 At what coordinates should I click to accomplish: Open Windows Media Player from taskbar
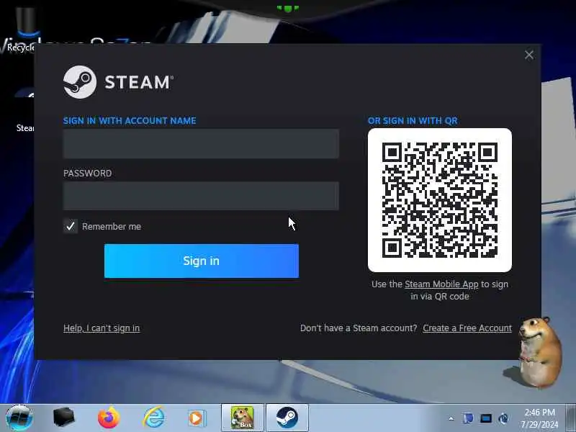(197, 418)
